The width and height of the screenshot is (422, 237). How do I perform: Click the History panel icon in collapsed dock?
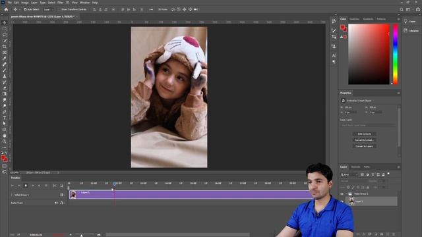[x=334, y=21]
